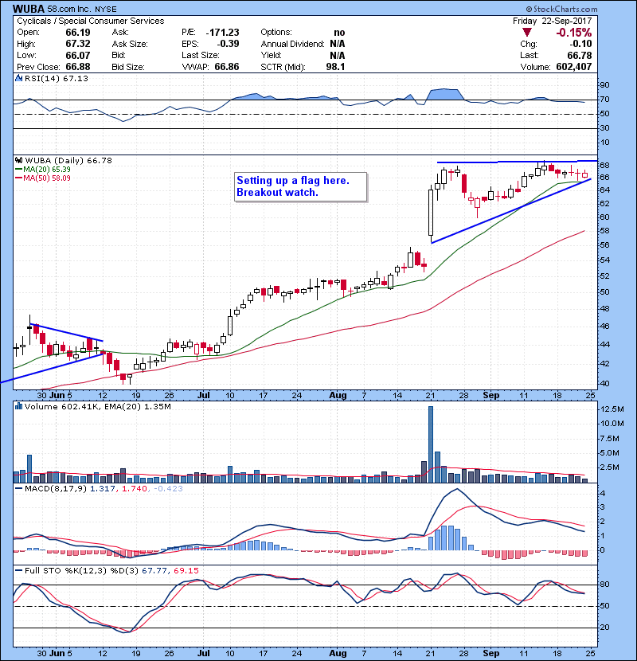Click the candlestick icon beside WUBA (Daily)

point(19,160)
